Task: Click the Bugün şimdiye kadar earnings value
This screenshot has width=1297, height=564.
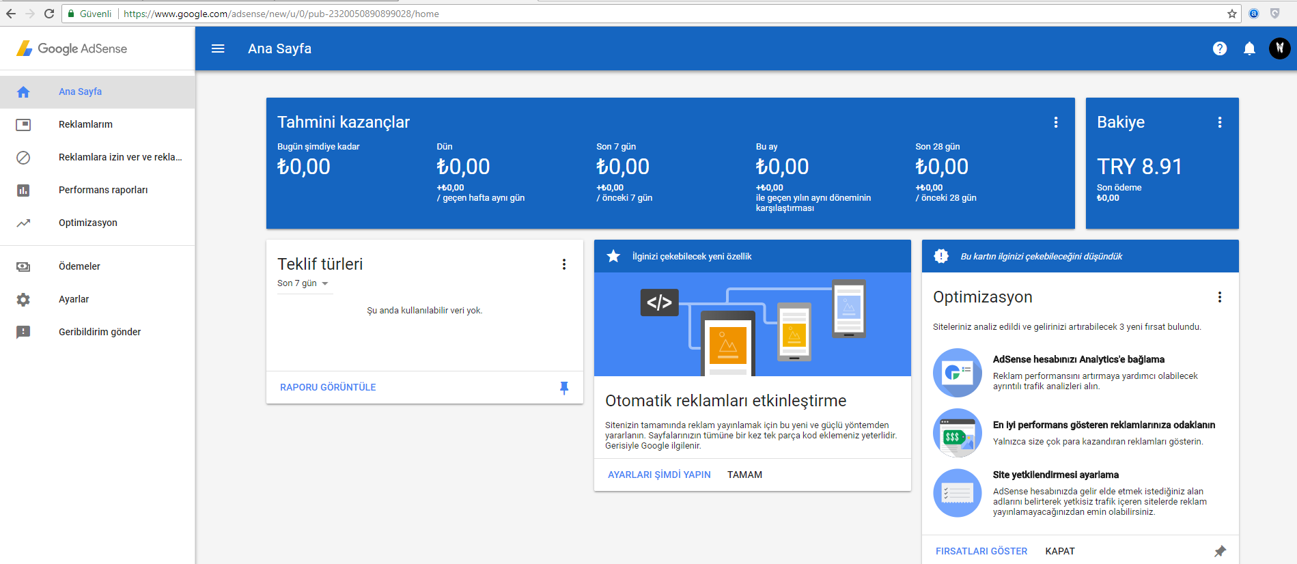Action: (x=304, y=167)
